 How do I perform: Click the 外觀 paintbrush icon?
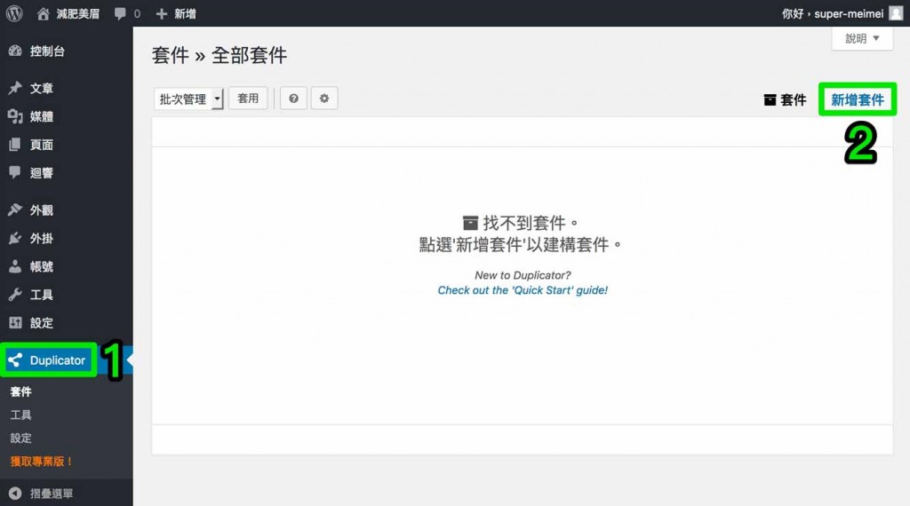(x=15, y=210)
